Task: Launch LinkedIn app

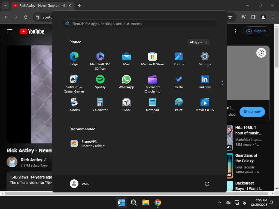Action: click(205, 82)
